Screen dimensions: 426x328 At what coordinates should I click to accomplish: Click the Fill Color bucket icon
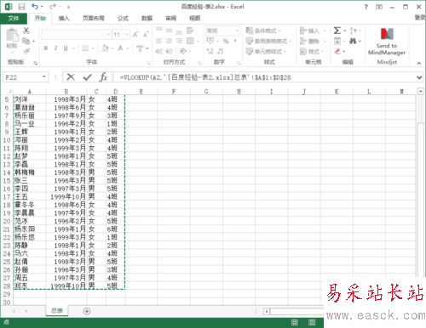tap(105, 48)
